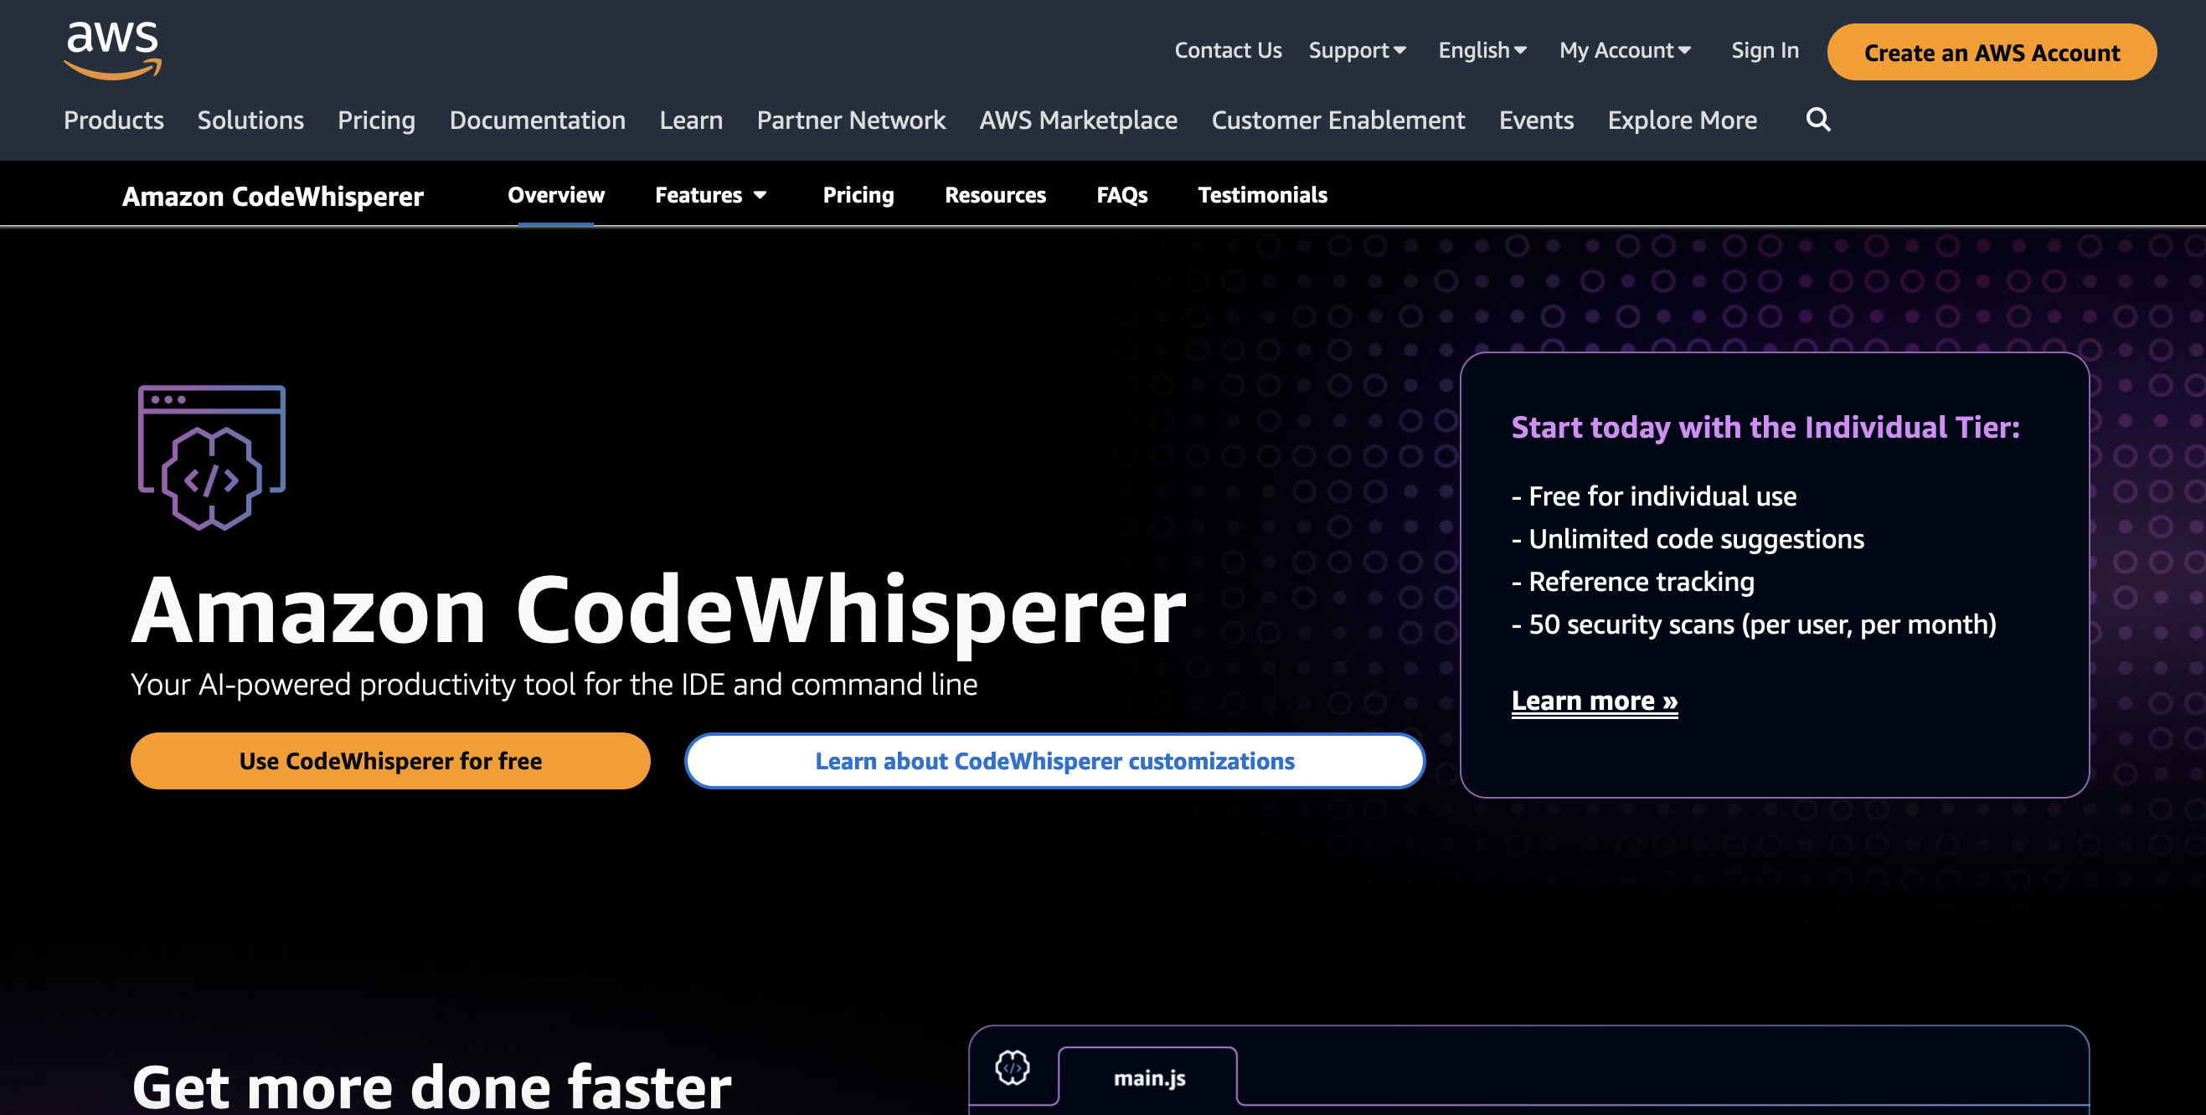Image resolution: width=2206 pixels, height=1115 pixels.
Task: Open the AWS Marketplace menu
Action: [x=1078, y=120]
